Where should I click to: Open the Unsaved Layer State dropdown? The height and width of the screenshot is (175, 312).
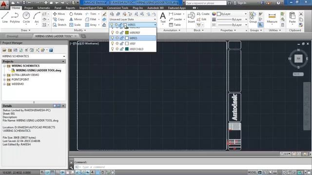pyautogui.click(x=133, y=19)
